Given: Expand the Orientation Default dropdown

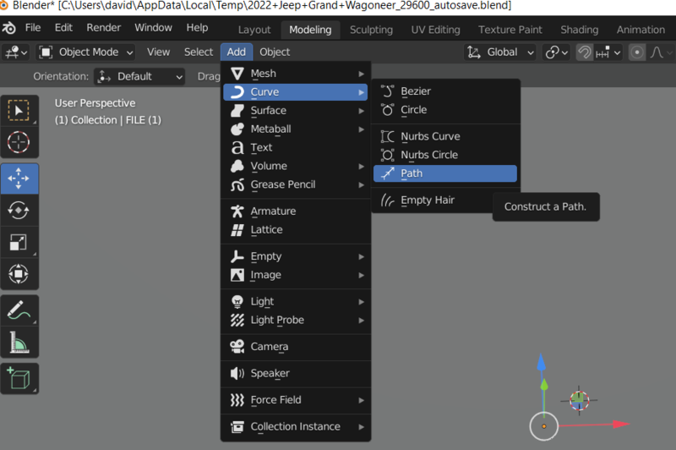Looking at the screenshot, I should tap(140, 76).
